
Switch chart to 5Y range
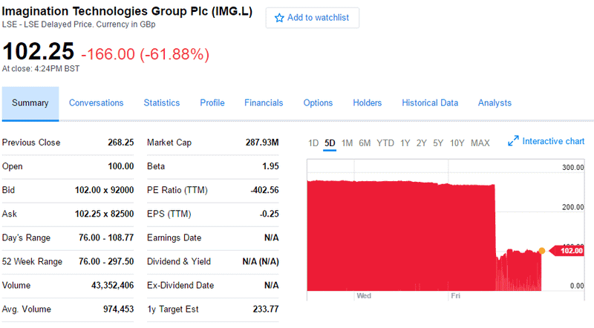pos(438,143)
